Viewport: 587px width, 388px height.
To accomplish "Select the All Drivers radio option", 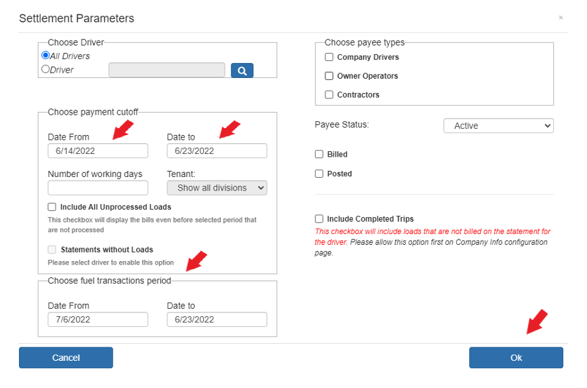I will click(x=45, y=56).
